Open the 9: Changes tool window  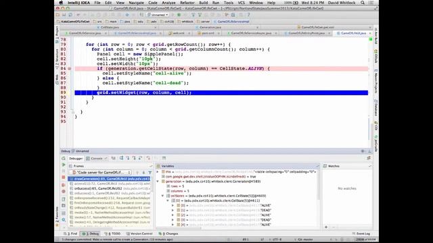point(169,234)
